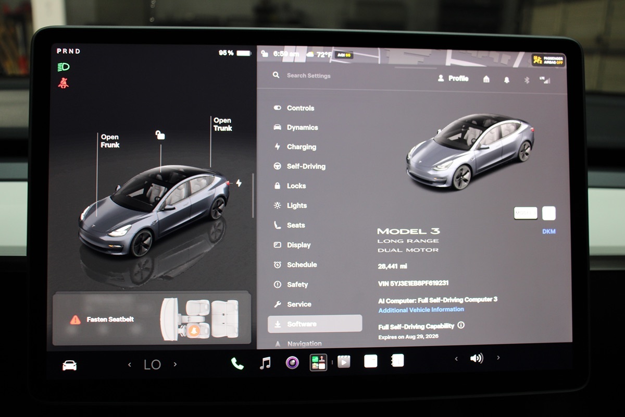625x417 pixels.
Task: Raise volume with right chevron by speaker
Action: pyautogui.click(x=498, y=358)
